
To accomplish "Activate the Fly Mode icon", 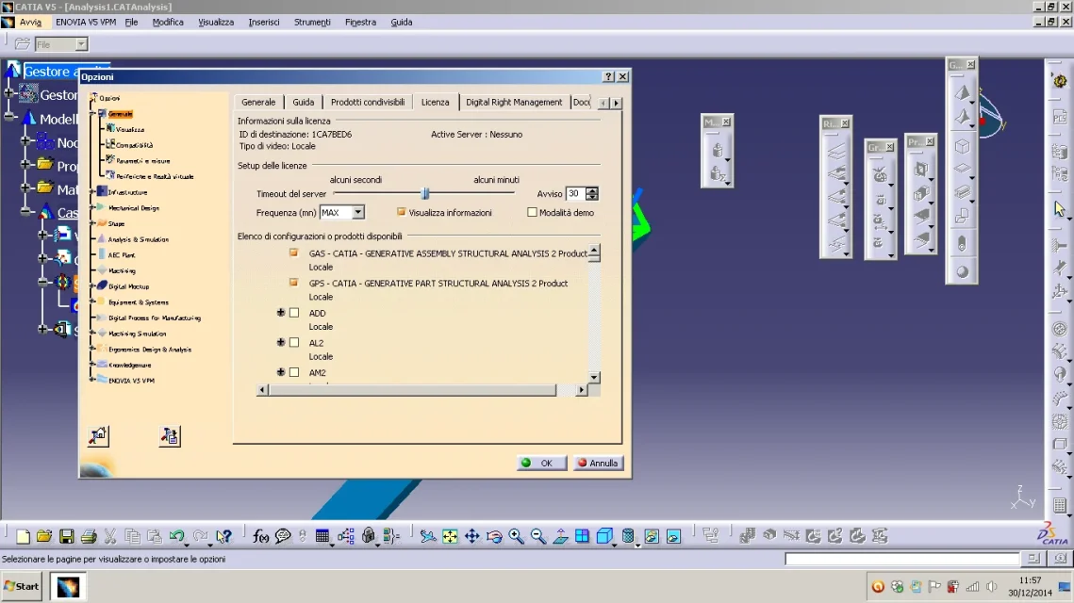I will (x=428, y=537).
